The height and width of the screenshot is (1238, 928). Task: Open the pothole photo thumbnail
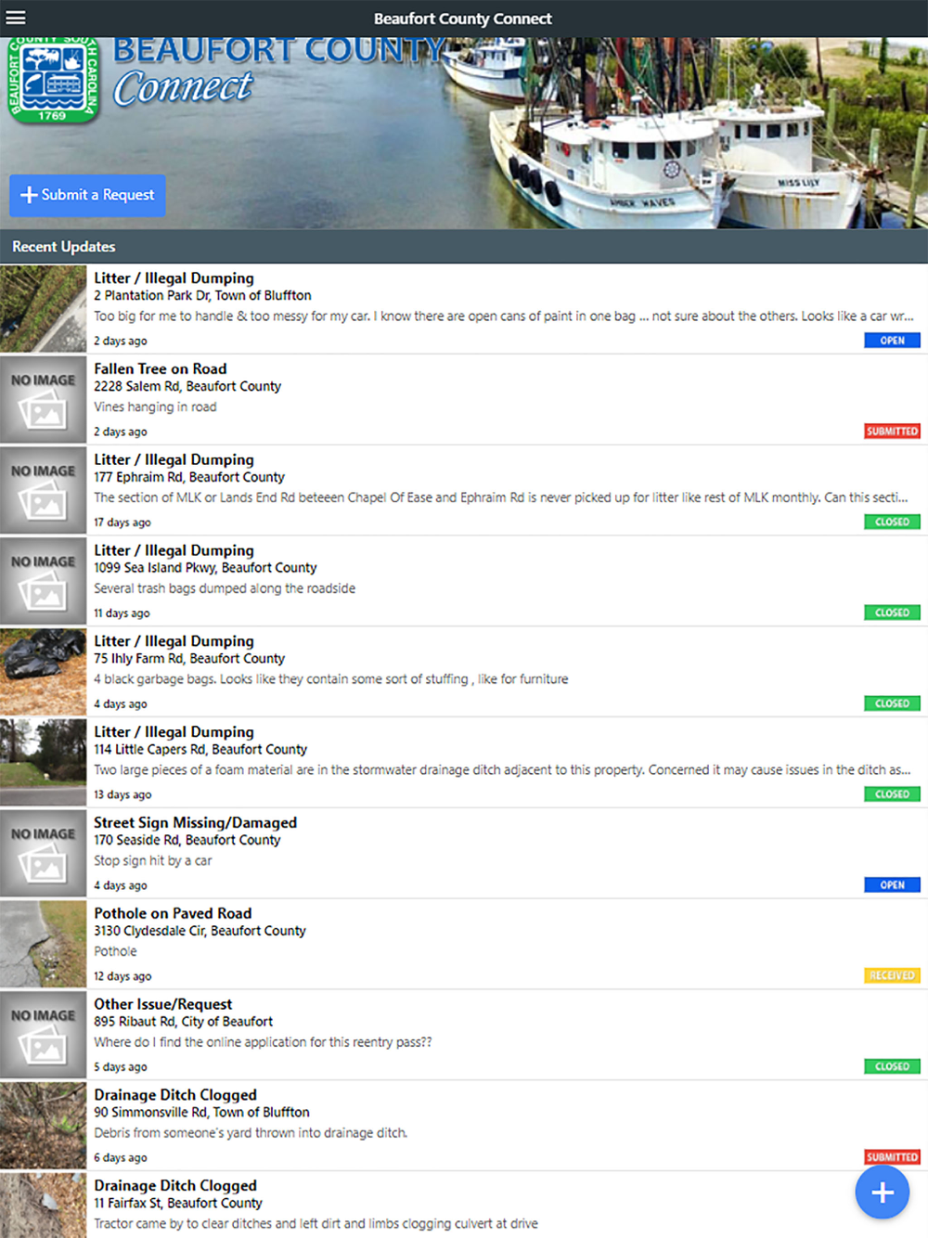44,945
